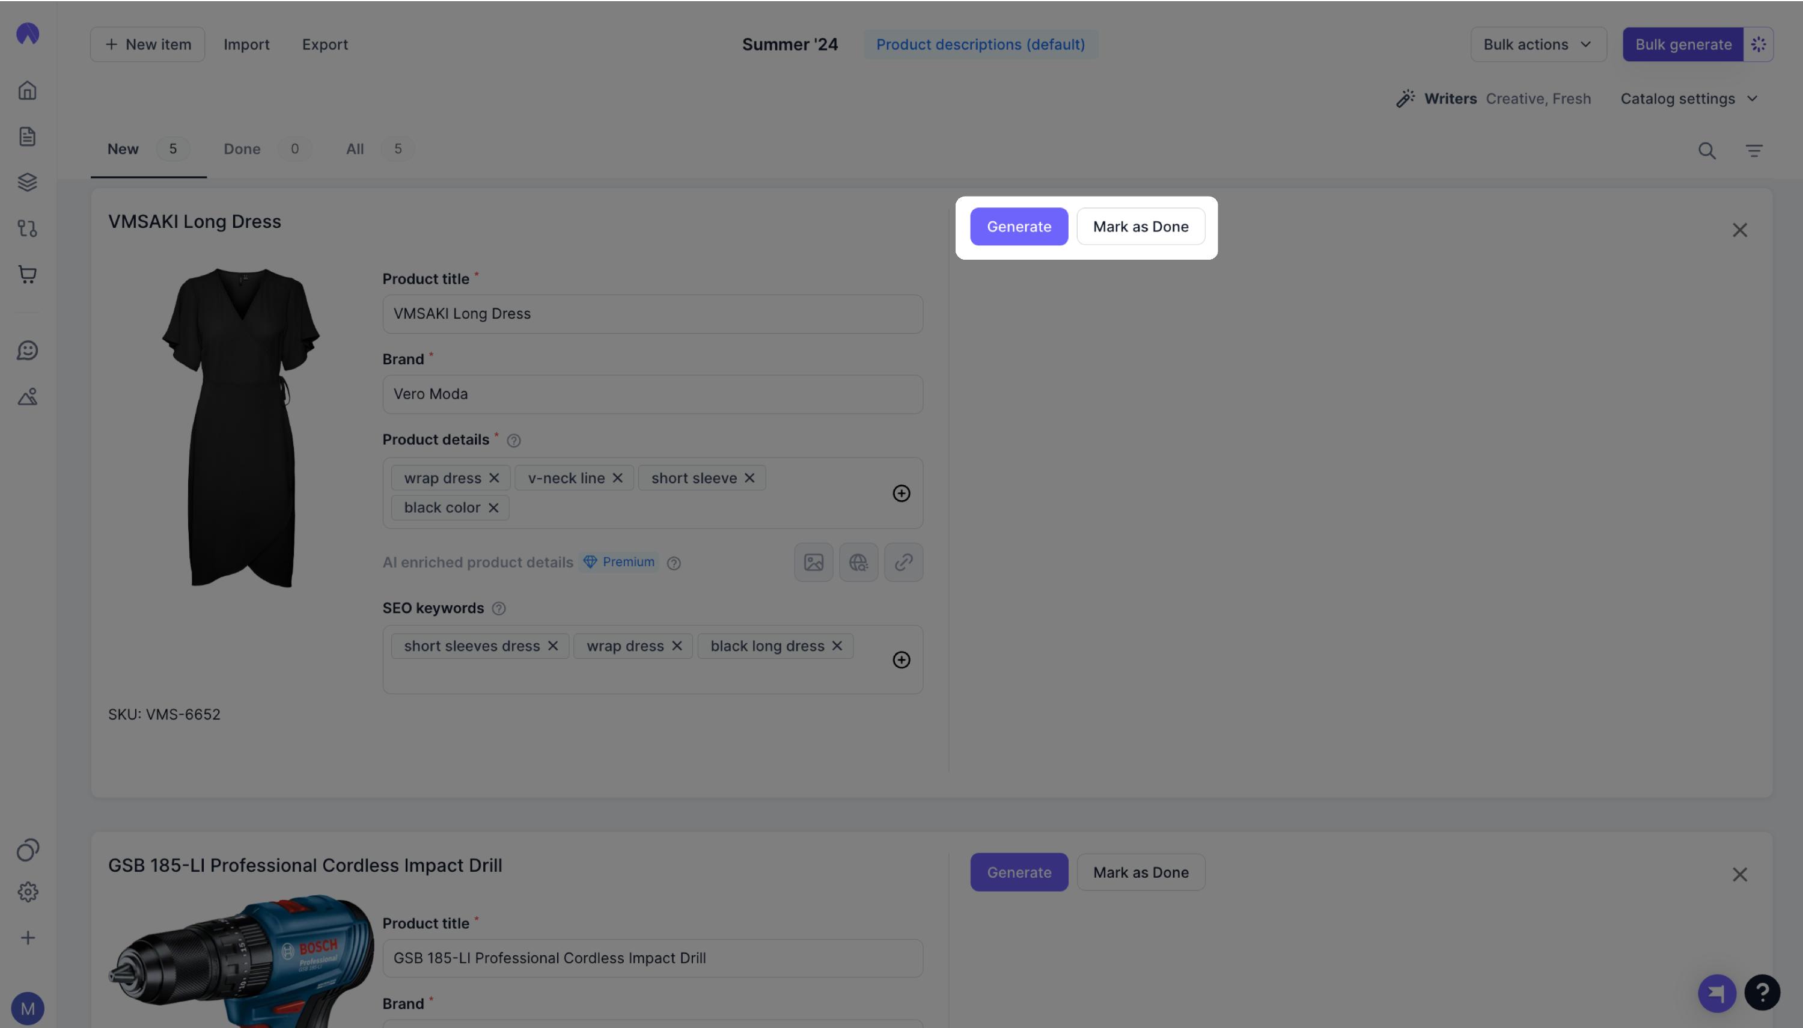Open the question mark help bubble
The height and width of the screenshot is (1028, 1803).
point(1762,993)
